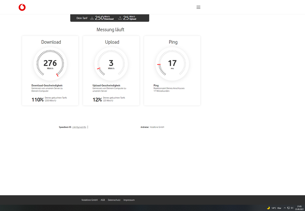Image resolution: width=305 pixels, height=211 pixels.
Task: Open the AGB footer link
Action: tap(103, 200)
